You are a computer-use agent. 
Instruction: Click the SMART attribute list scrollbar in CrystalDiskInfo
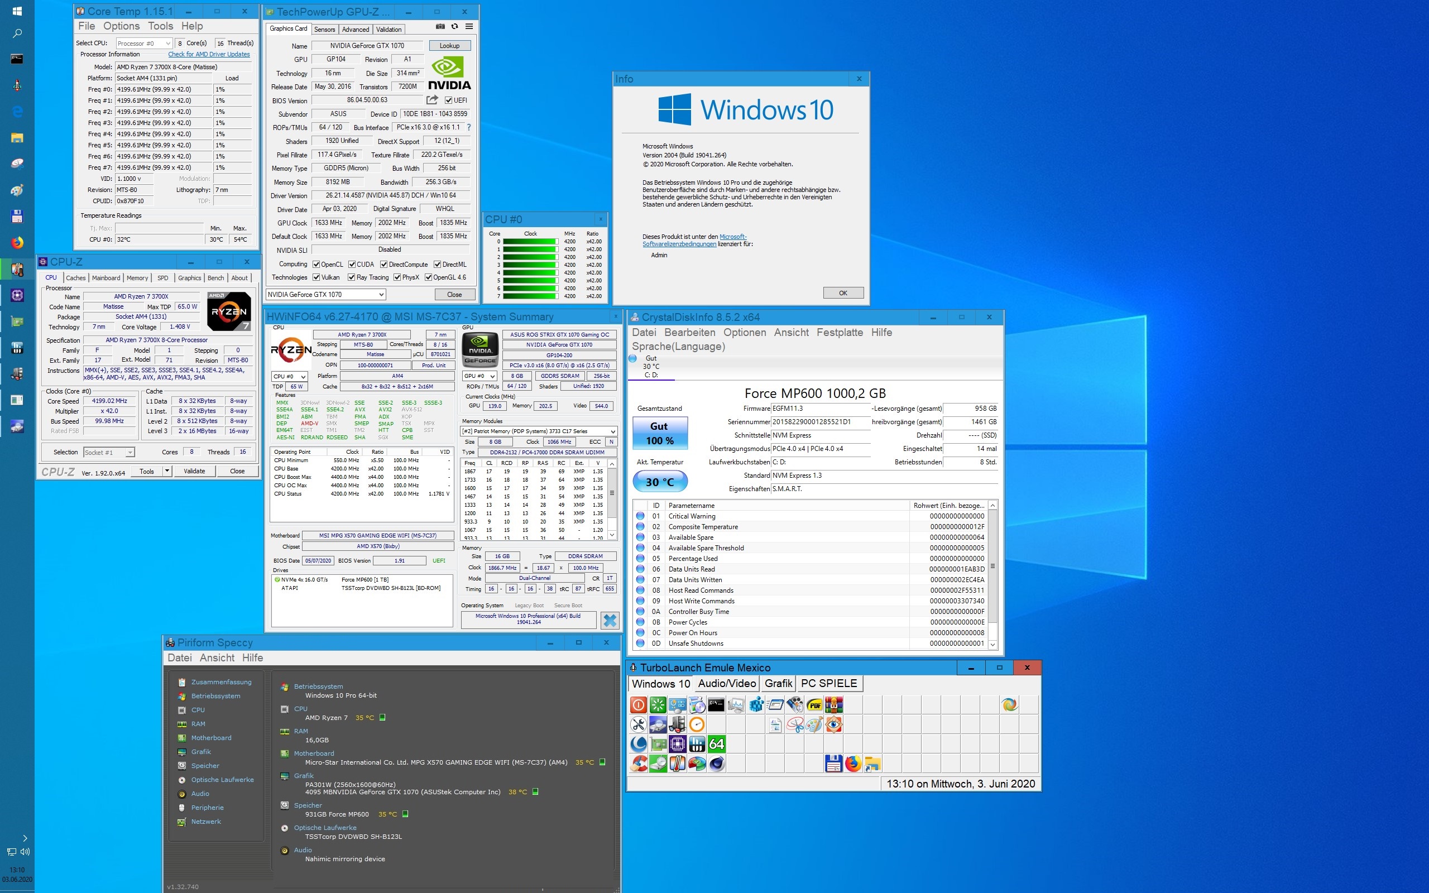click(992, 575)
